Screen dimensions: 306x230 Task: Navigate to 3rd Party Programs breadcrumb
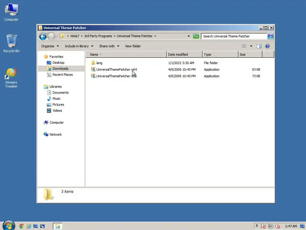pyautogui.click(x=98, y=36)
